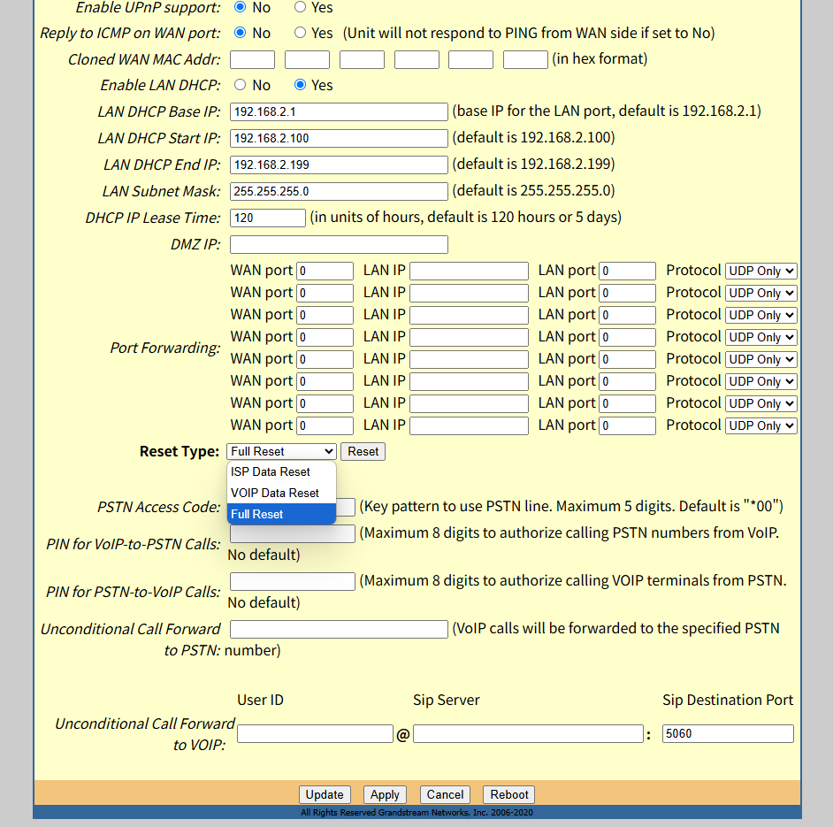Screen dimensions: 833x827
Task: Focus the LAN DHCP End IP field
Action: coord(339,165)
